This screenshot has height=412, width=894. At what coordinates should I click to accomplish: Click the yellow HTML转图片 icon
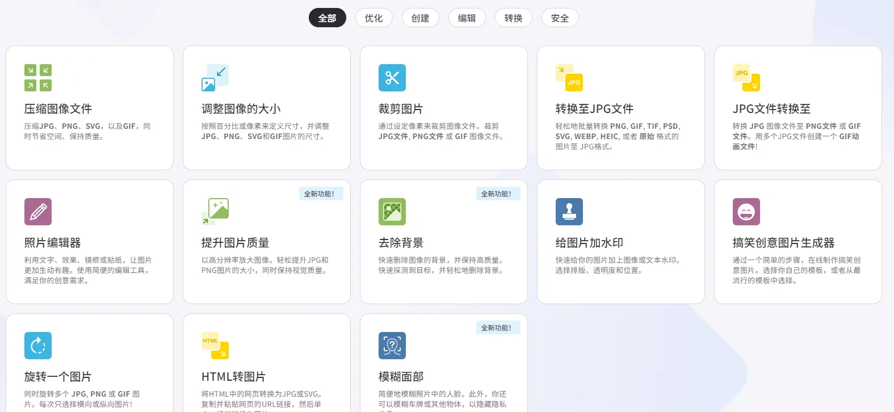click(215, 346)
